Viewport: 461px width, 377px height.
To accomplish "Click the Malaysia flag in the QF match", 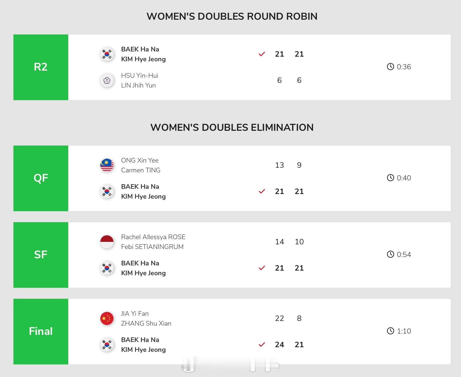I will click(x=107, y=165).
